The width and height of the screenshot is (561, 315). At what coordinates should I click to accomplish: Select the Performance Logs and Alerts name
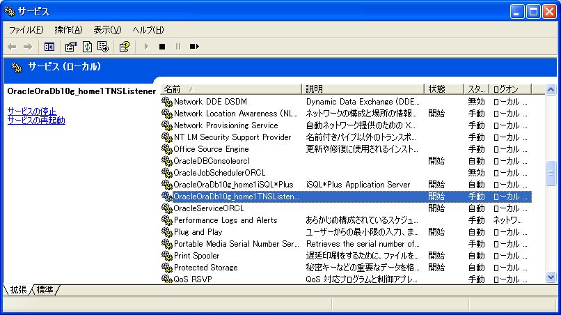tap(226, 220)
